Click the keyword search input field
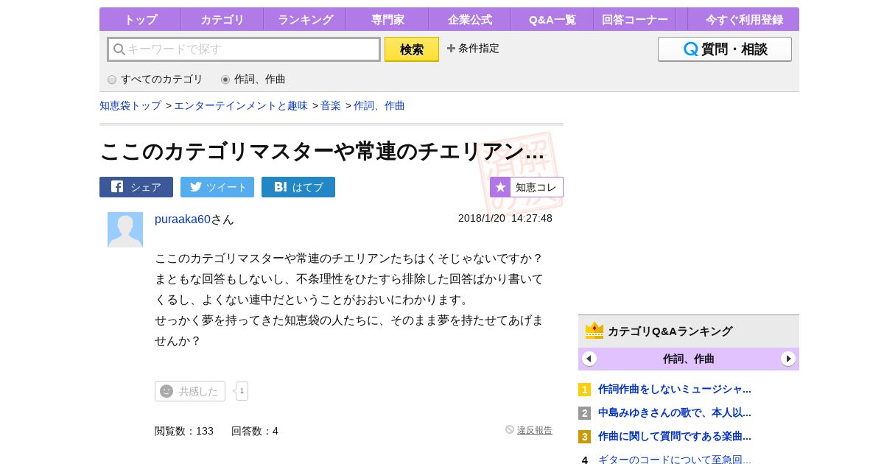The image size is (884, 464). click(244, 49)
